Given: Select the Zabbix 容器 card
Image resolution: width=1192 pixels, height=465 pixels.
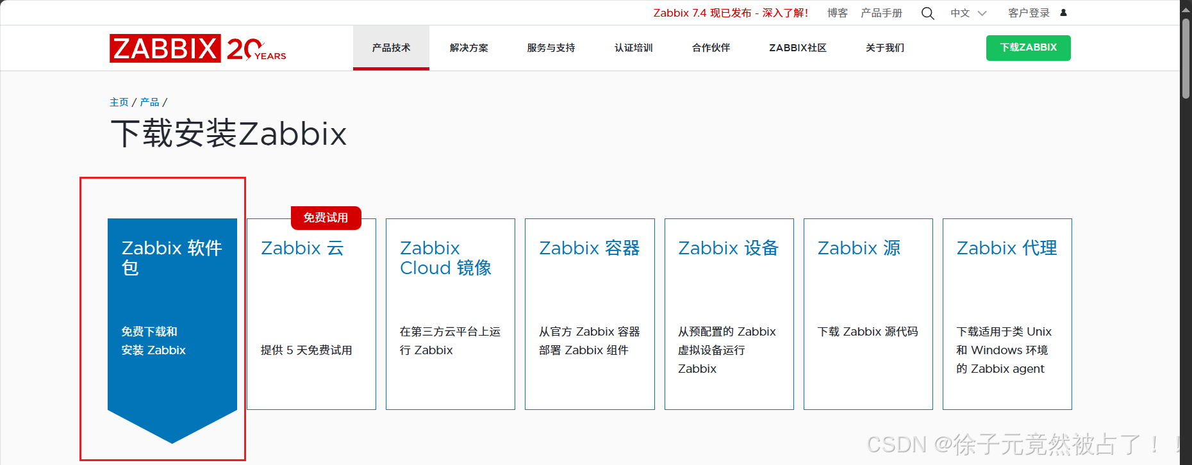Looking at the screenshot, I should [590, 314].
